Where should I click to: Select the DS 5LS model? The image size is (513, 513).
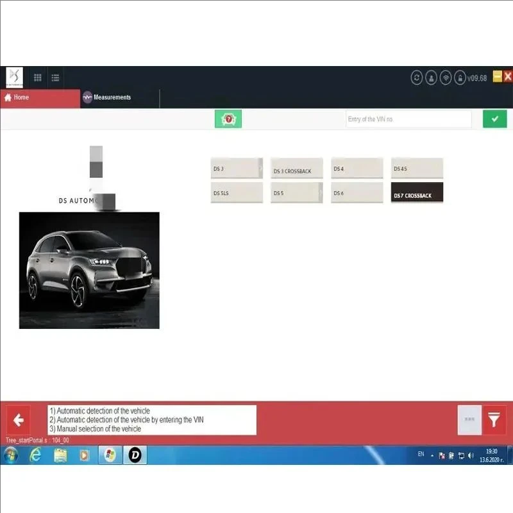[237, 192]
